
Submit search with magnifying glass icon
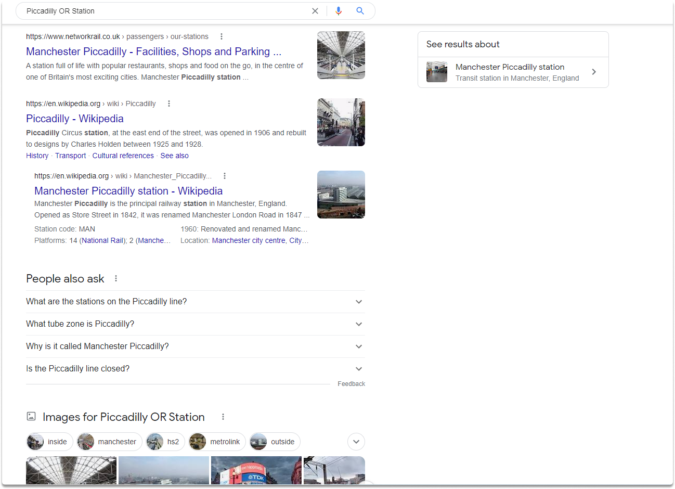360,11
